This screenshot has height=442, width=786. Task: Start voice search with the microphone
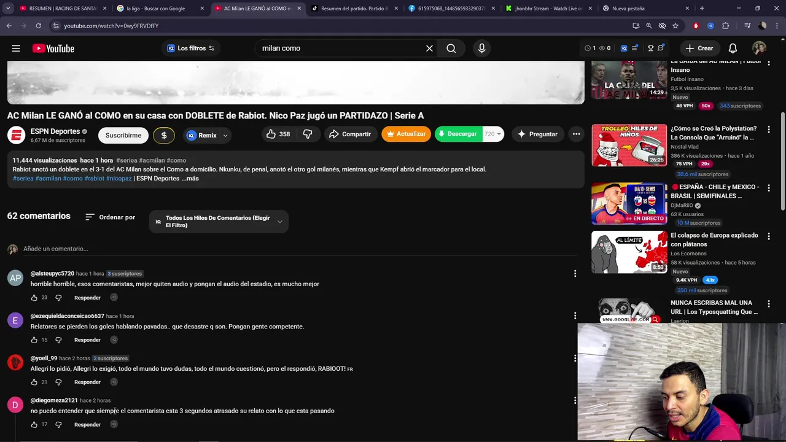pyautogui.click(x=481, y=48)
